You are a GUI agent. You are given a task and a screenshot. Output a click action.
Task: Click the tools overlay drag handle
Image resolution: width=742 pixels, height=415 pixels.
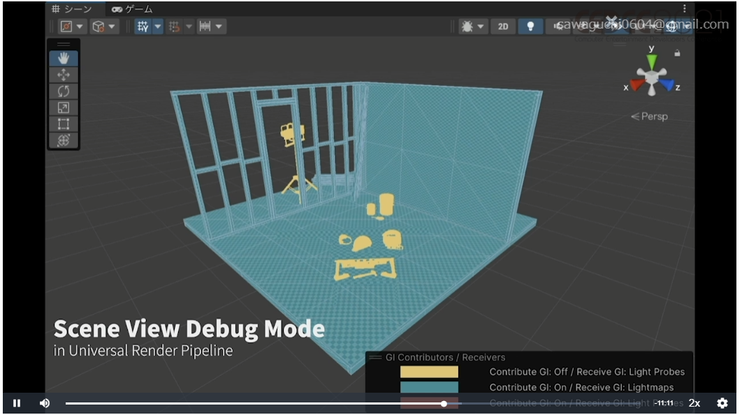pos(64,45)
